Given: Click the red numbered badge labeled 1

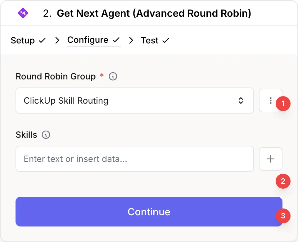Looking at the screenshot, I should pos(283,104).
